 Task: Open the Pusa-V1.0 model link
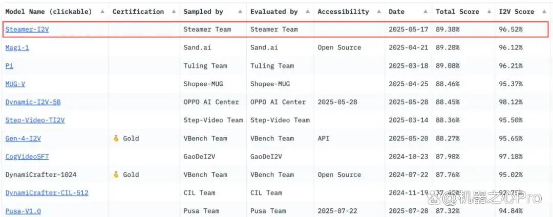[23, 211]
